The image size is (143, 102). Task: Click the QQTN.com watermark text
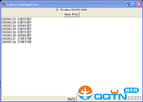(x=118, y=97)
